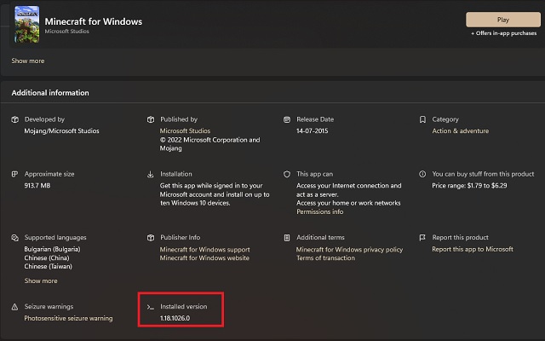Click the Seizure warnings triangle icon

click(14, 307)
